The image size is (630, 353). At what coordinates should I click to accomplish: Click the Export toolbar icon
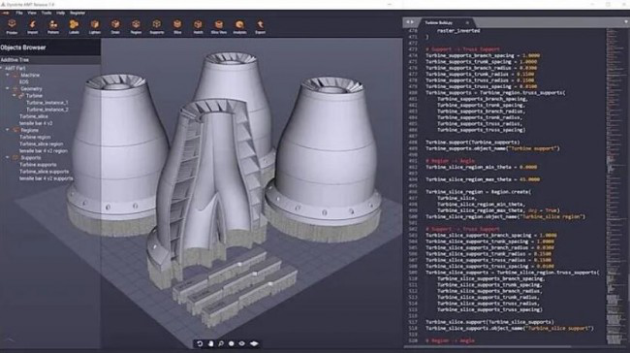(261, 26)
